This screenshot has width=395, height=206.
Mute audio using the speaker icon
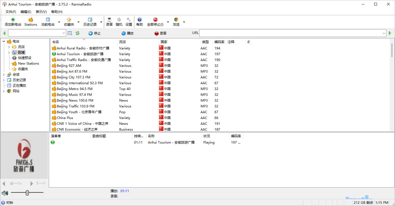[x=5, y=193]
